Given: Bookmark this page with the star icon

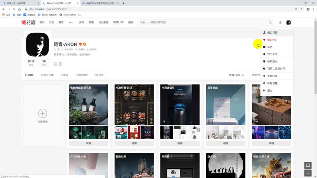Looking at the screenshot, I should pos(301,9).
